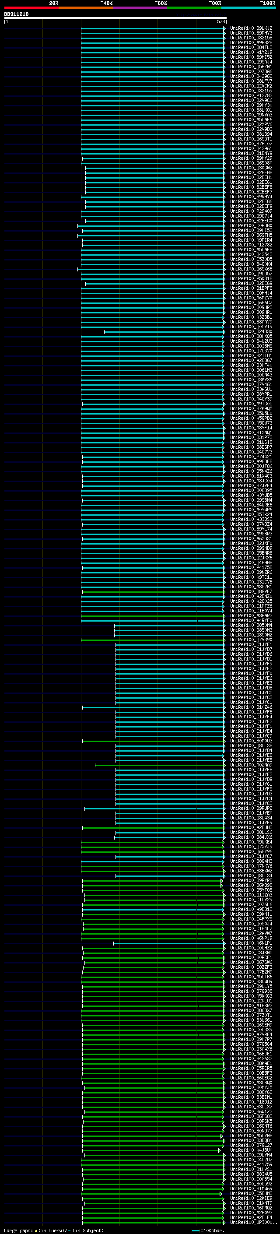The height and width of the screenshot is (1234, 280).
Task: Select the label UniRef100_C1JYE1
Action: point(251,645)
